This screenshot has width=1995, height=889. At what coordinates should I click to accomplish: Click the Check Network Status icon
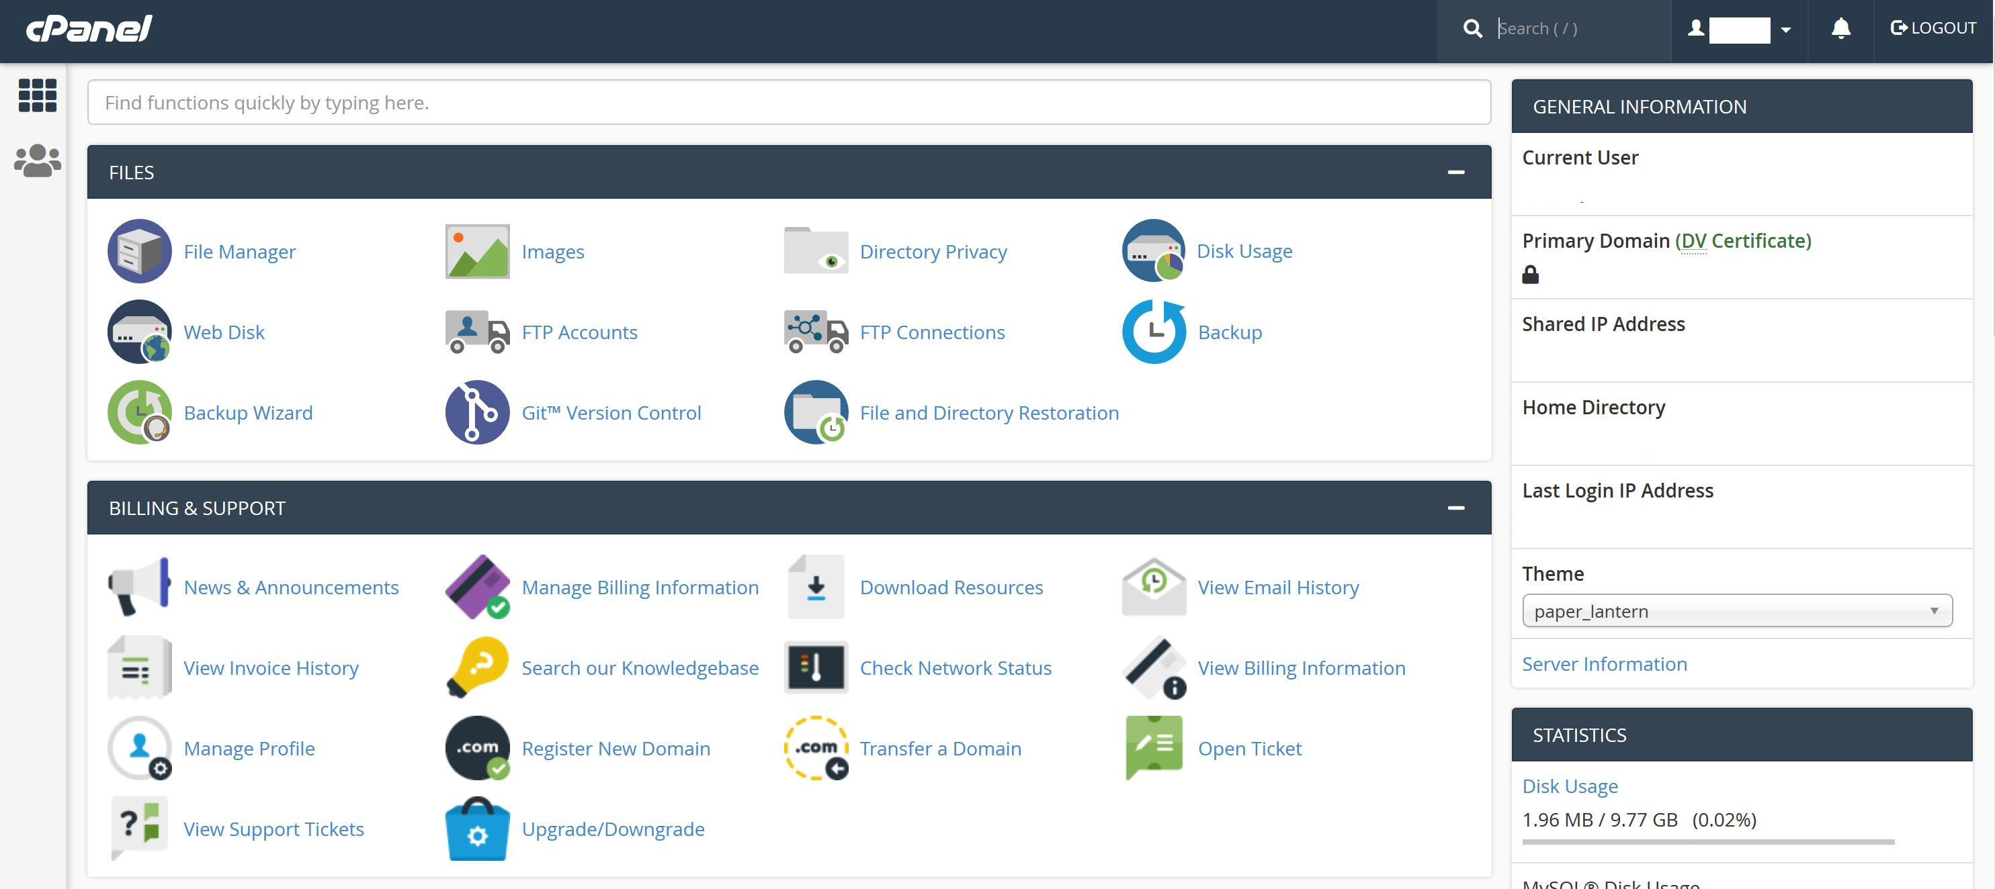[816, 667]
